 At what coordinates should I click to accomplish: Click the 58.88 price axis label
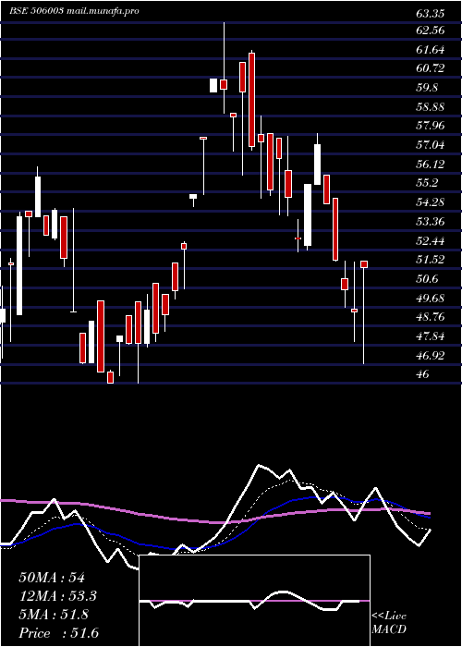pyautogui.click(x=431, y=106)
